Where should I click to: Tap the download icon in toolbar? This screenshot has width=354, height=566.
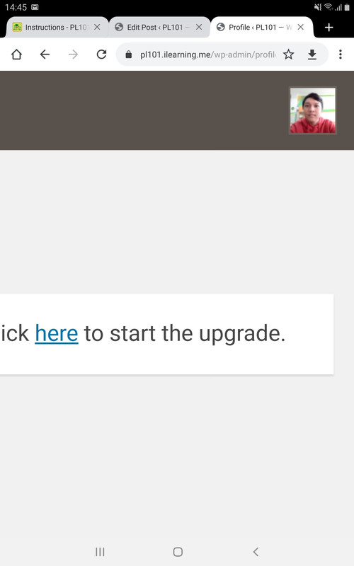[x=312, y=54]
